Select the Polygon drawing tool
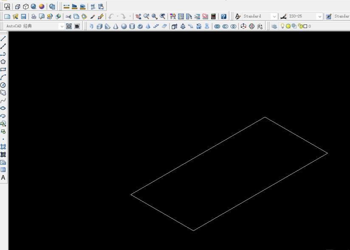This screenshot has width=350, height=250. (3, 62)
